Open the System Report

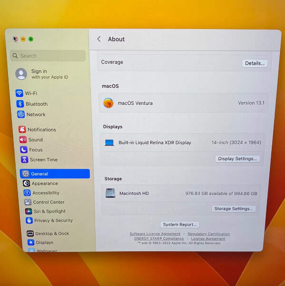click(x=180, y=225)
